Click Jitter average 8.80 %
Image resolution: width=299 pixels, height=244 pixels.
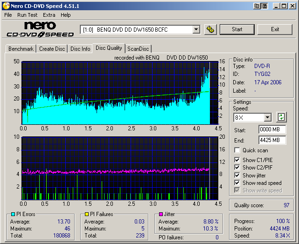point(211,222)
